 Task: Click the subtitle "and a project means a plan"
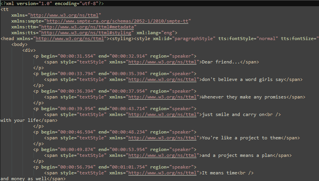237,155
